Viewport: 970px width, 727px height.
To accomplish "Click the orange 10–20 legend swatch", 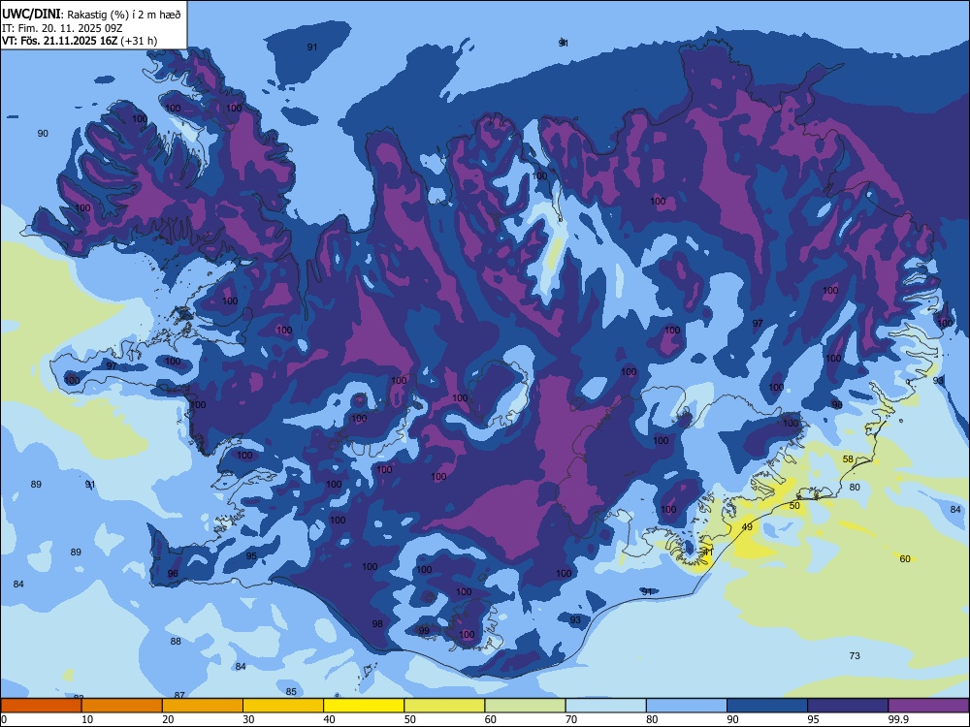I will [x=122, y=706].
